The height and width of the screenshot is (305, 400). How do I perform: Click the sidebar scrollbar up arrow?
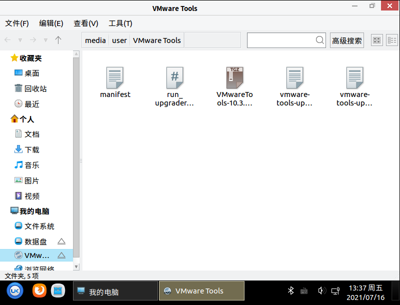[x=76, y=54]
